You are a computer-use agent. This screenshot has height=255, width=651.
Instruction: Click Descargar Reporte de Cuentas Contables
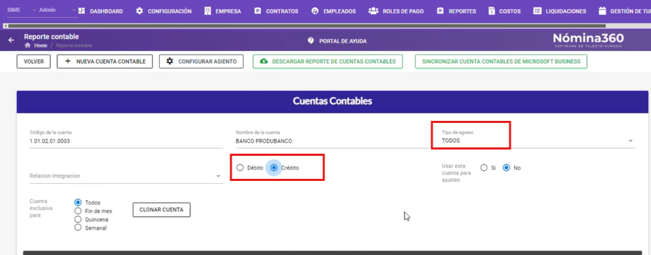[x=327, y=61]
